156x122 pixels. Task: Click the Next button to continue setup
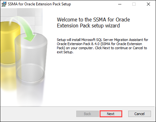(111, 114)
